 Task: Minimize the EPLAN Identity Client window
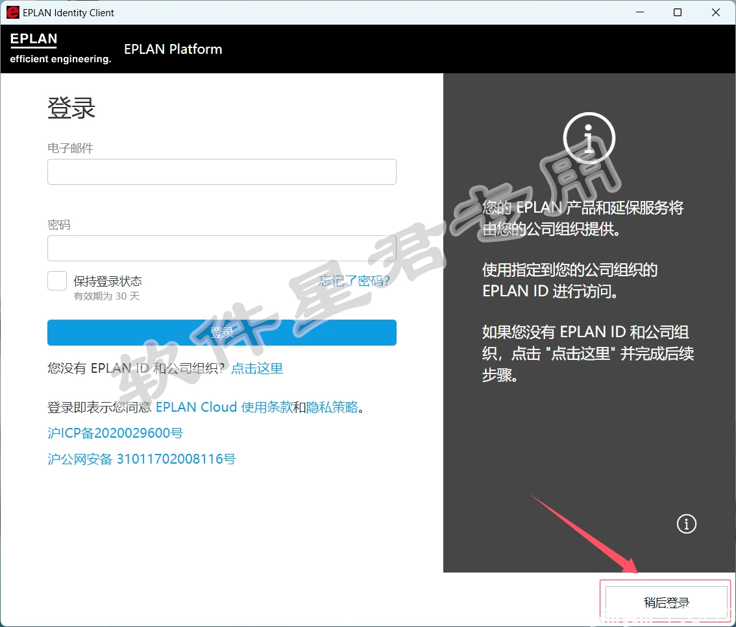(x=640, y=12)
